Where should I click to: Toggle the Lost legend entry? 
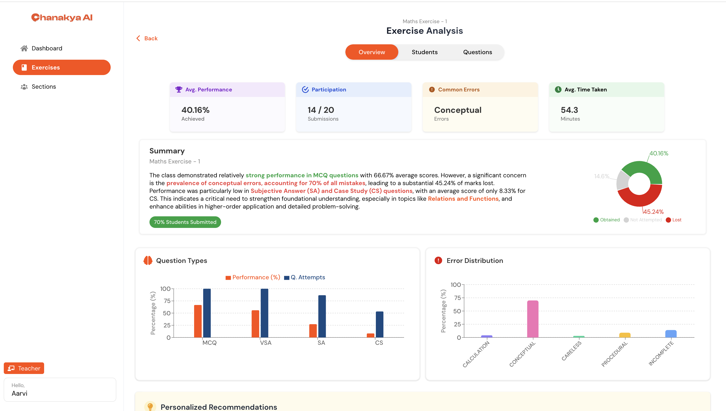674,220
